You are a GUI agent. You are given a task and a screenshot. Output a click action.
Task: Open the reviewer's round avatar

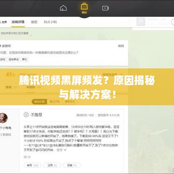3,118
